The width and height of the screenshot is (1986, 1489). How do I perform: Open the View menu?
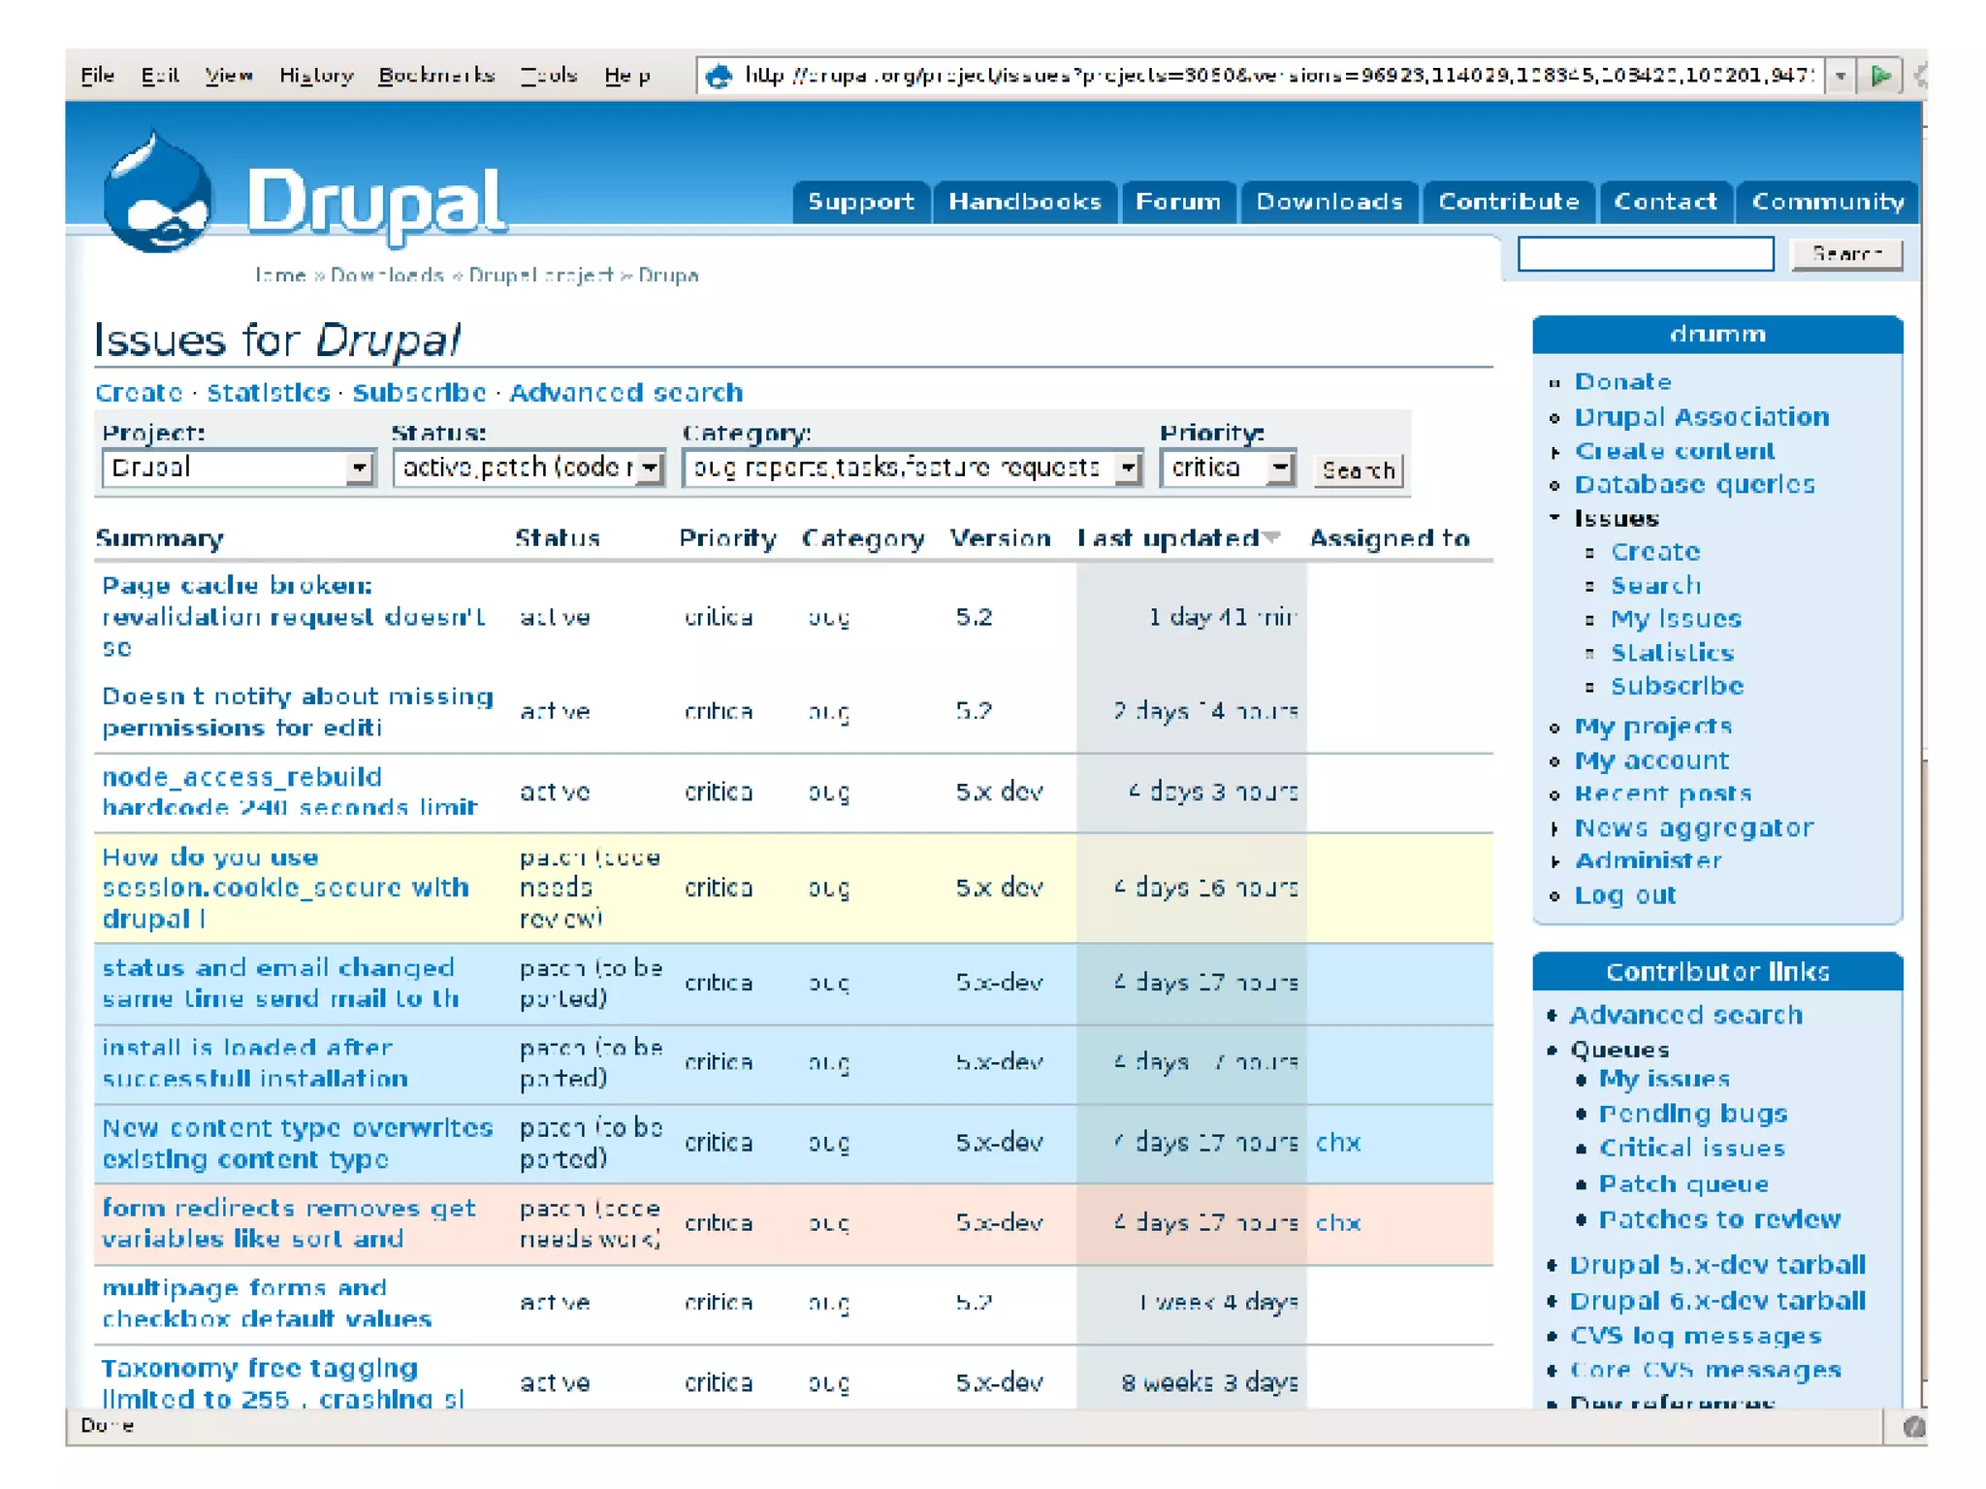(x=229, y=75)
